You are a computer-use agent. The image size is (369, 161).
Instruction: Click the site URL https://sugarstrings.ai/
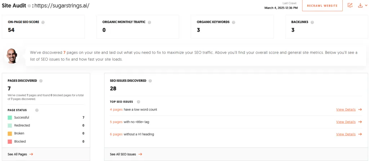62,6
